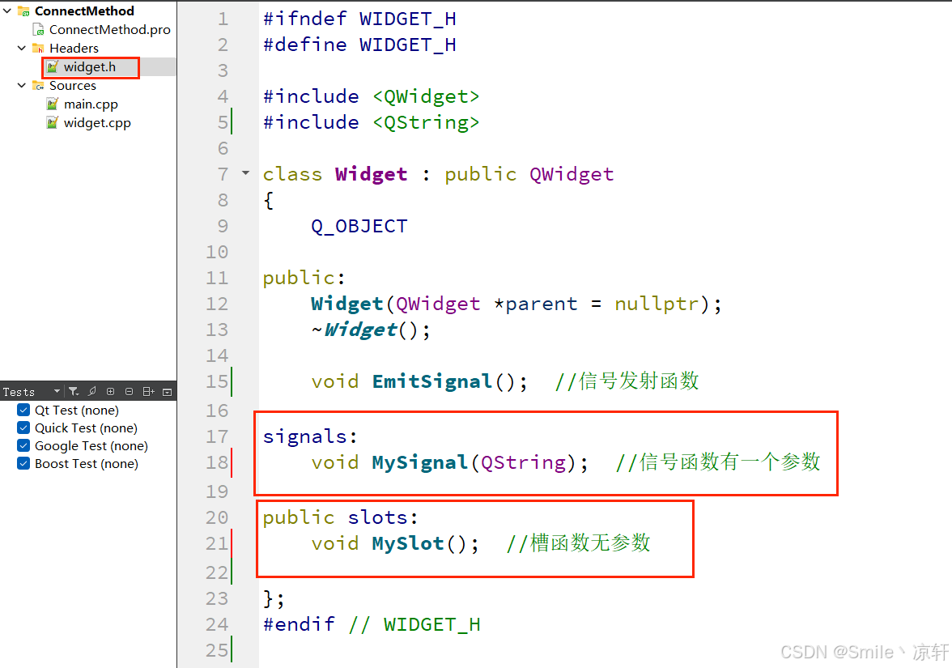This screenshot has width=952, height=668.
Task: Click the comment after EmitSignal on line 15
Action: tap(627, 381)
